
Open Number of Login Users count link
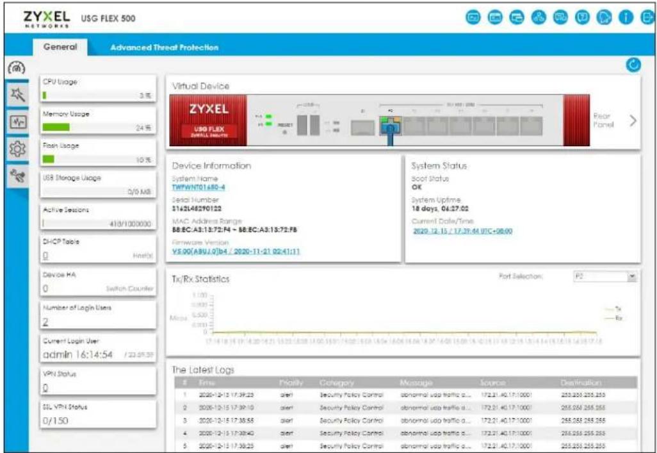45,322
